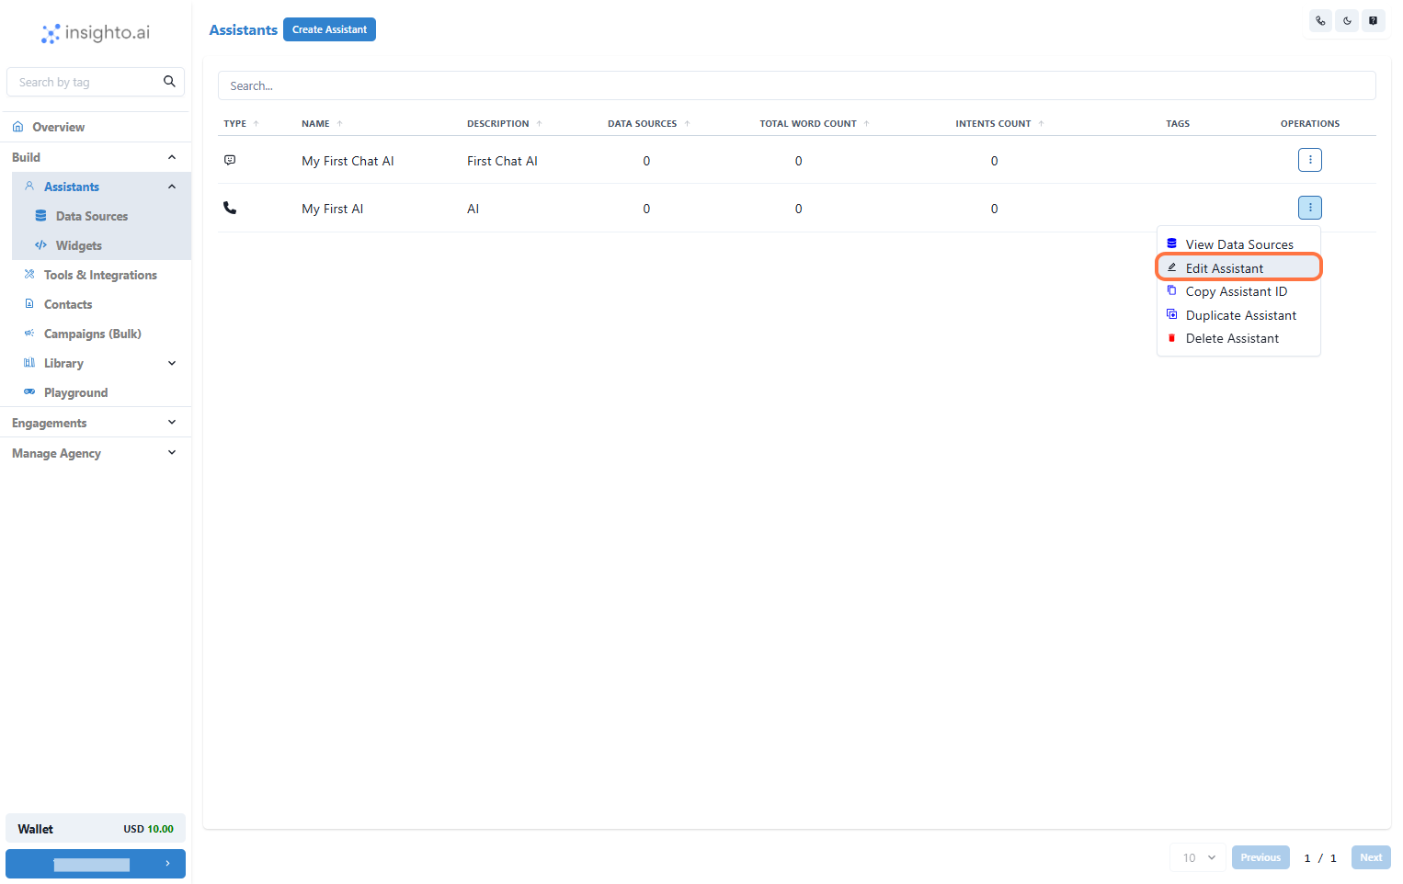Click the Assistants person icon in sidebar

coord(29,186)
